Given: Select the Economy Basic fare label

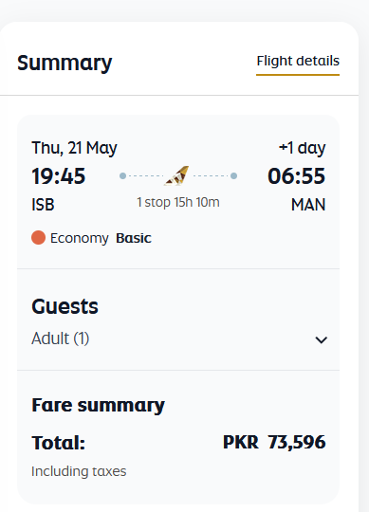Looking at the screenshot, I should (101, 238).
